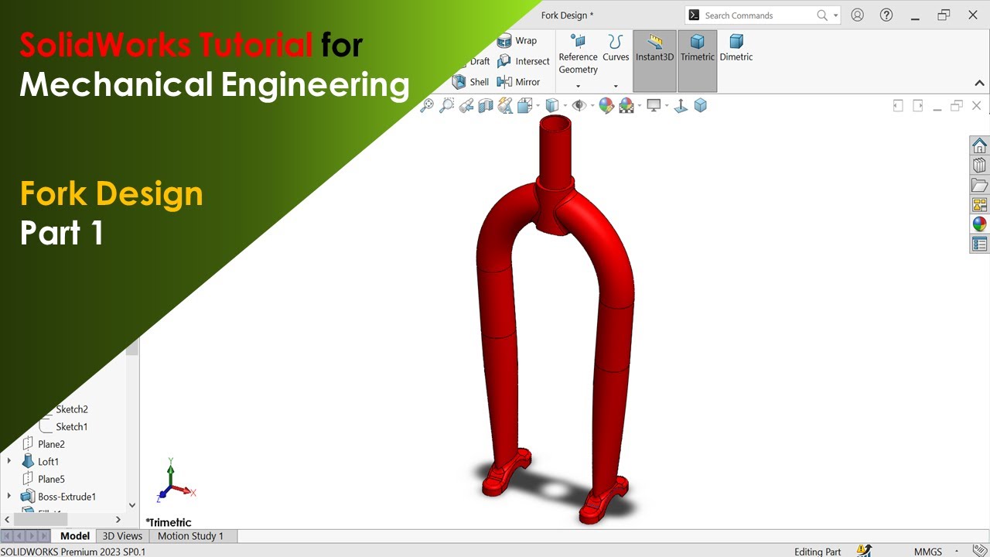
Task: Click feature tree horizontal scrollbar thumb
Action: (x=40, y=520)
